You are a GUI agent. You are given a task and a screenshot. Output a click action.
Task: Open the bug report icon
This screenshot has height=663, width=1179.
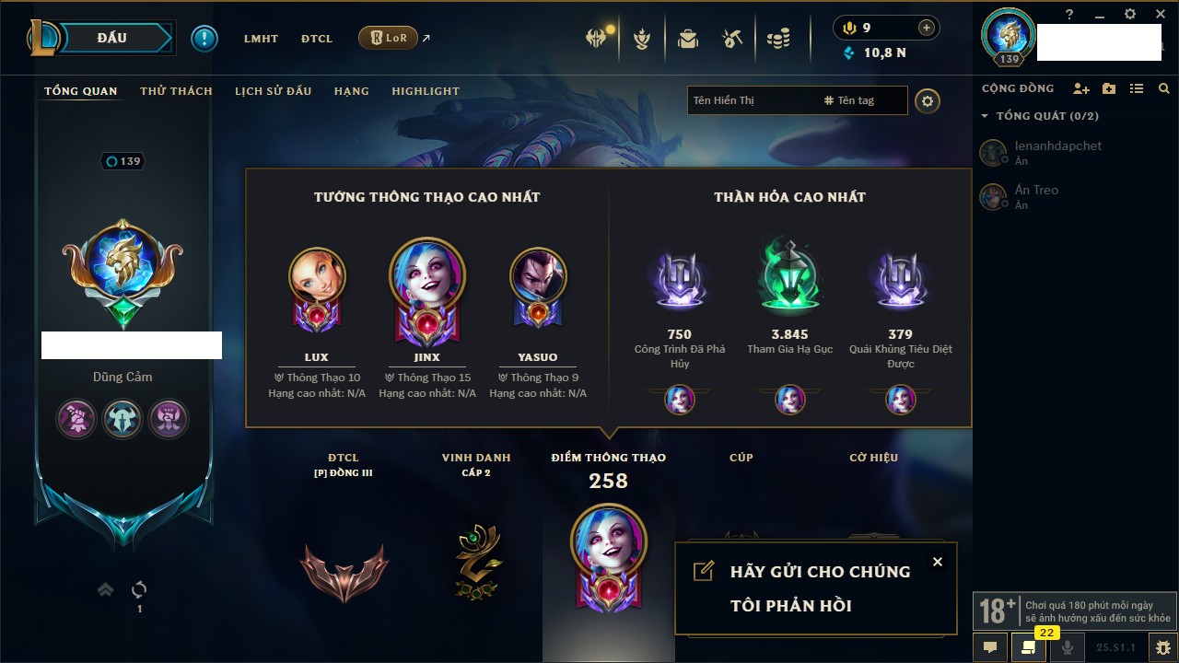click(x=1163, y=647)
